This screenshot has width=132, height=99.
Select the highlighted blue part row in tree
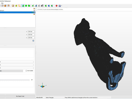point(18,12)
